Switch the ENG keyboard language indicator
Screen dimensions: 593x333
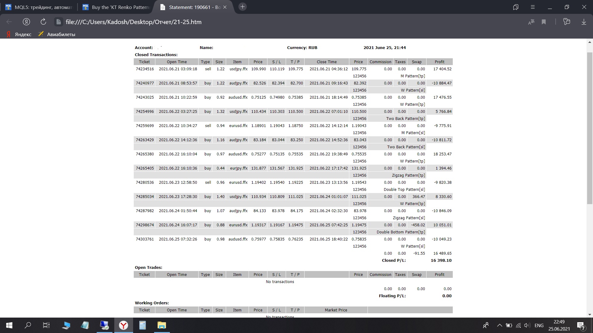coord(539,325)
